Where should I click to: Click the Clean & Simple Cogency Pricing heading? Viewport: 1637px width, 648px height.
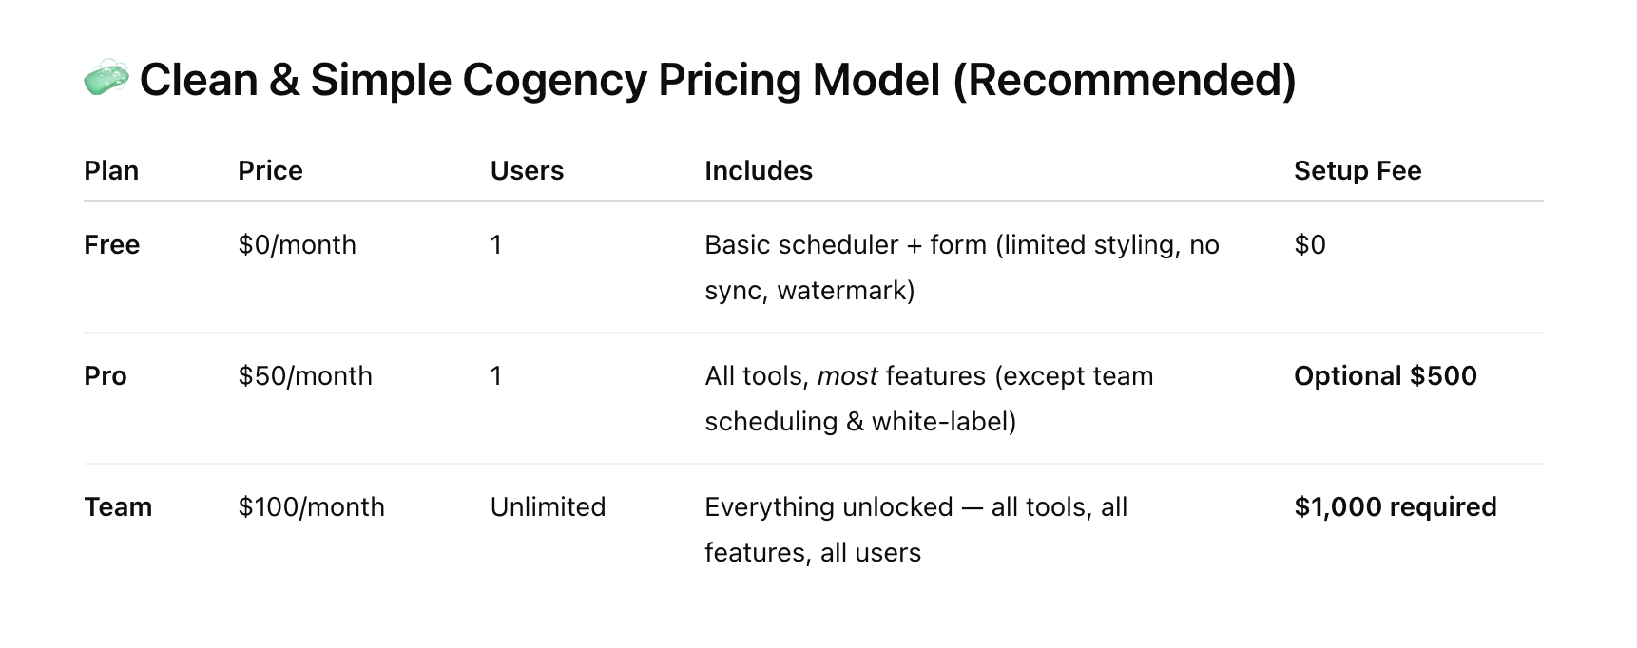click(x=718, y=81)
